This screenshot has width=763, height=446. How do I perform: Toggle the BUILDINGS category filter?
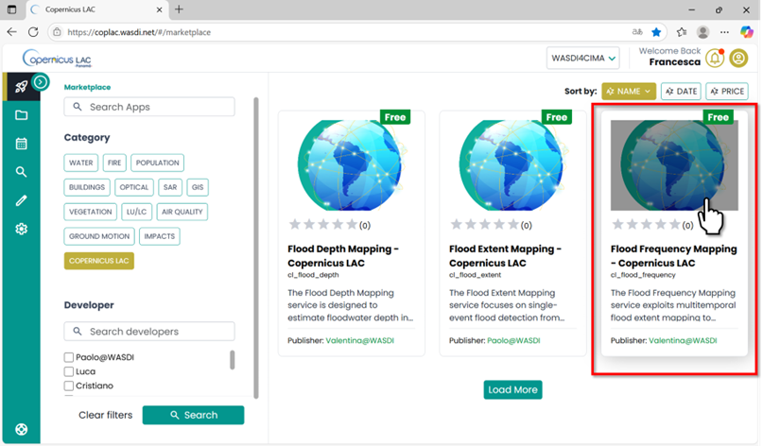(87, 187)
